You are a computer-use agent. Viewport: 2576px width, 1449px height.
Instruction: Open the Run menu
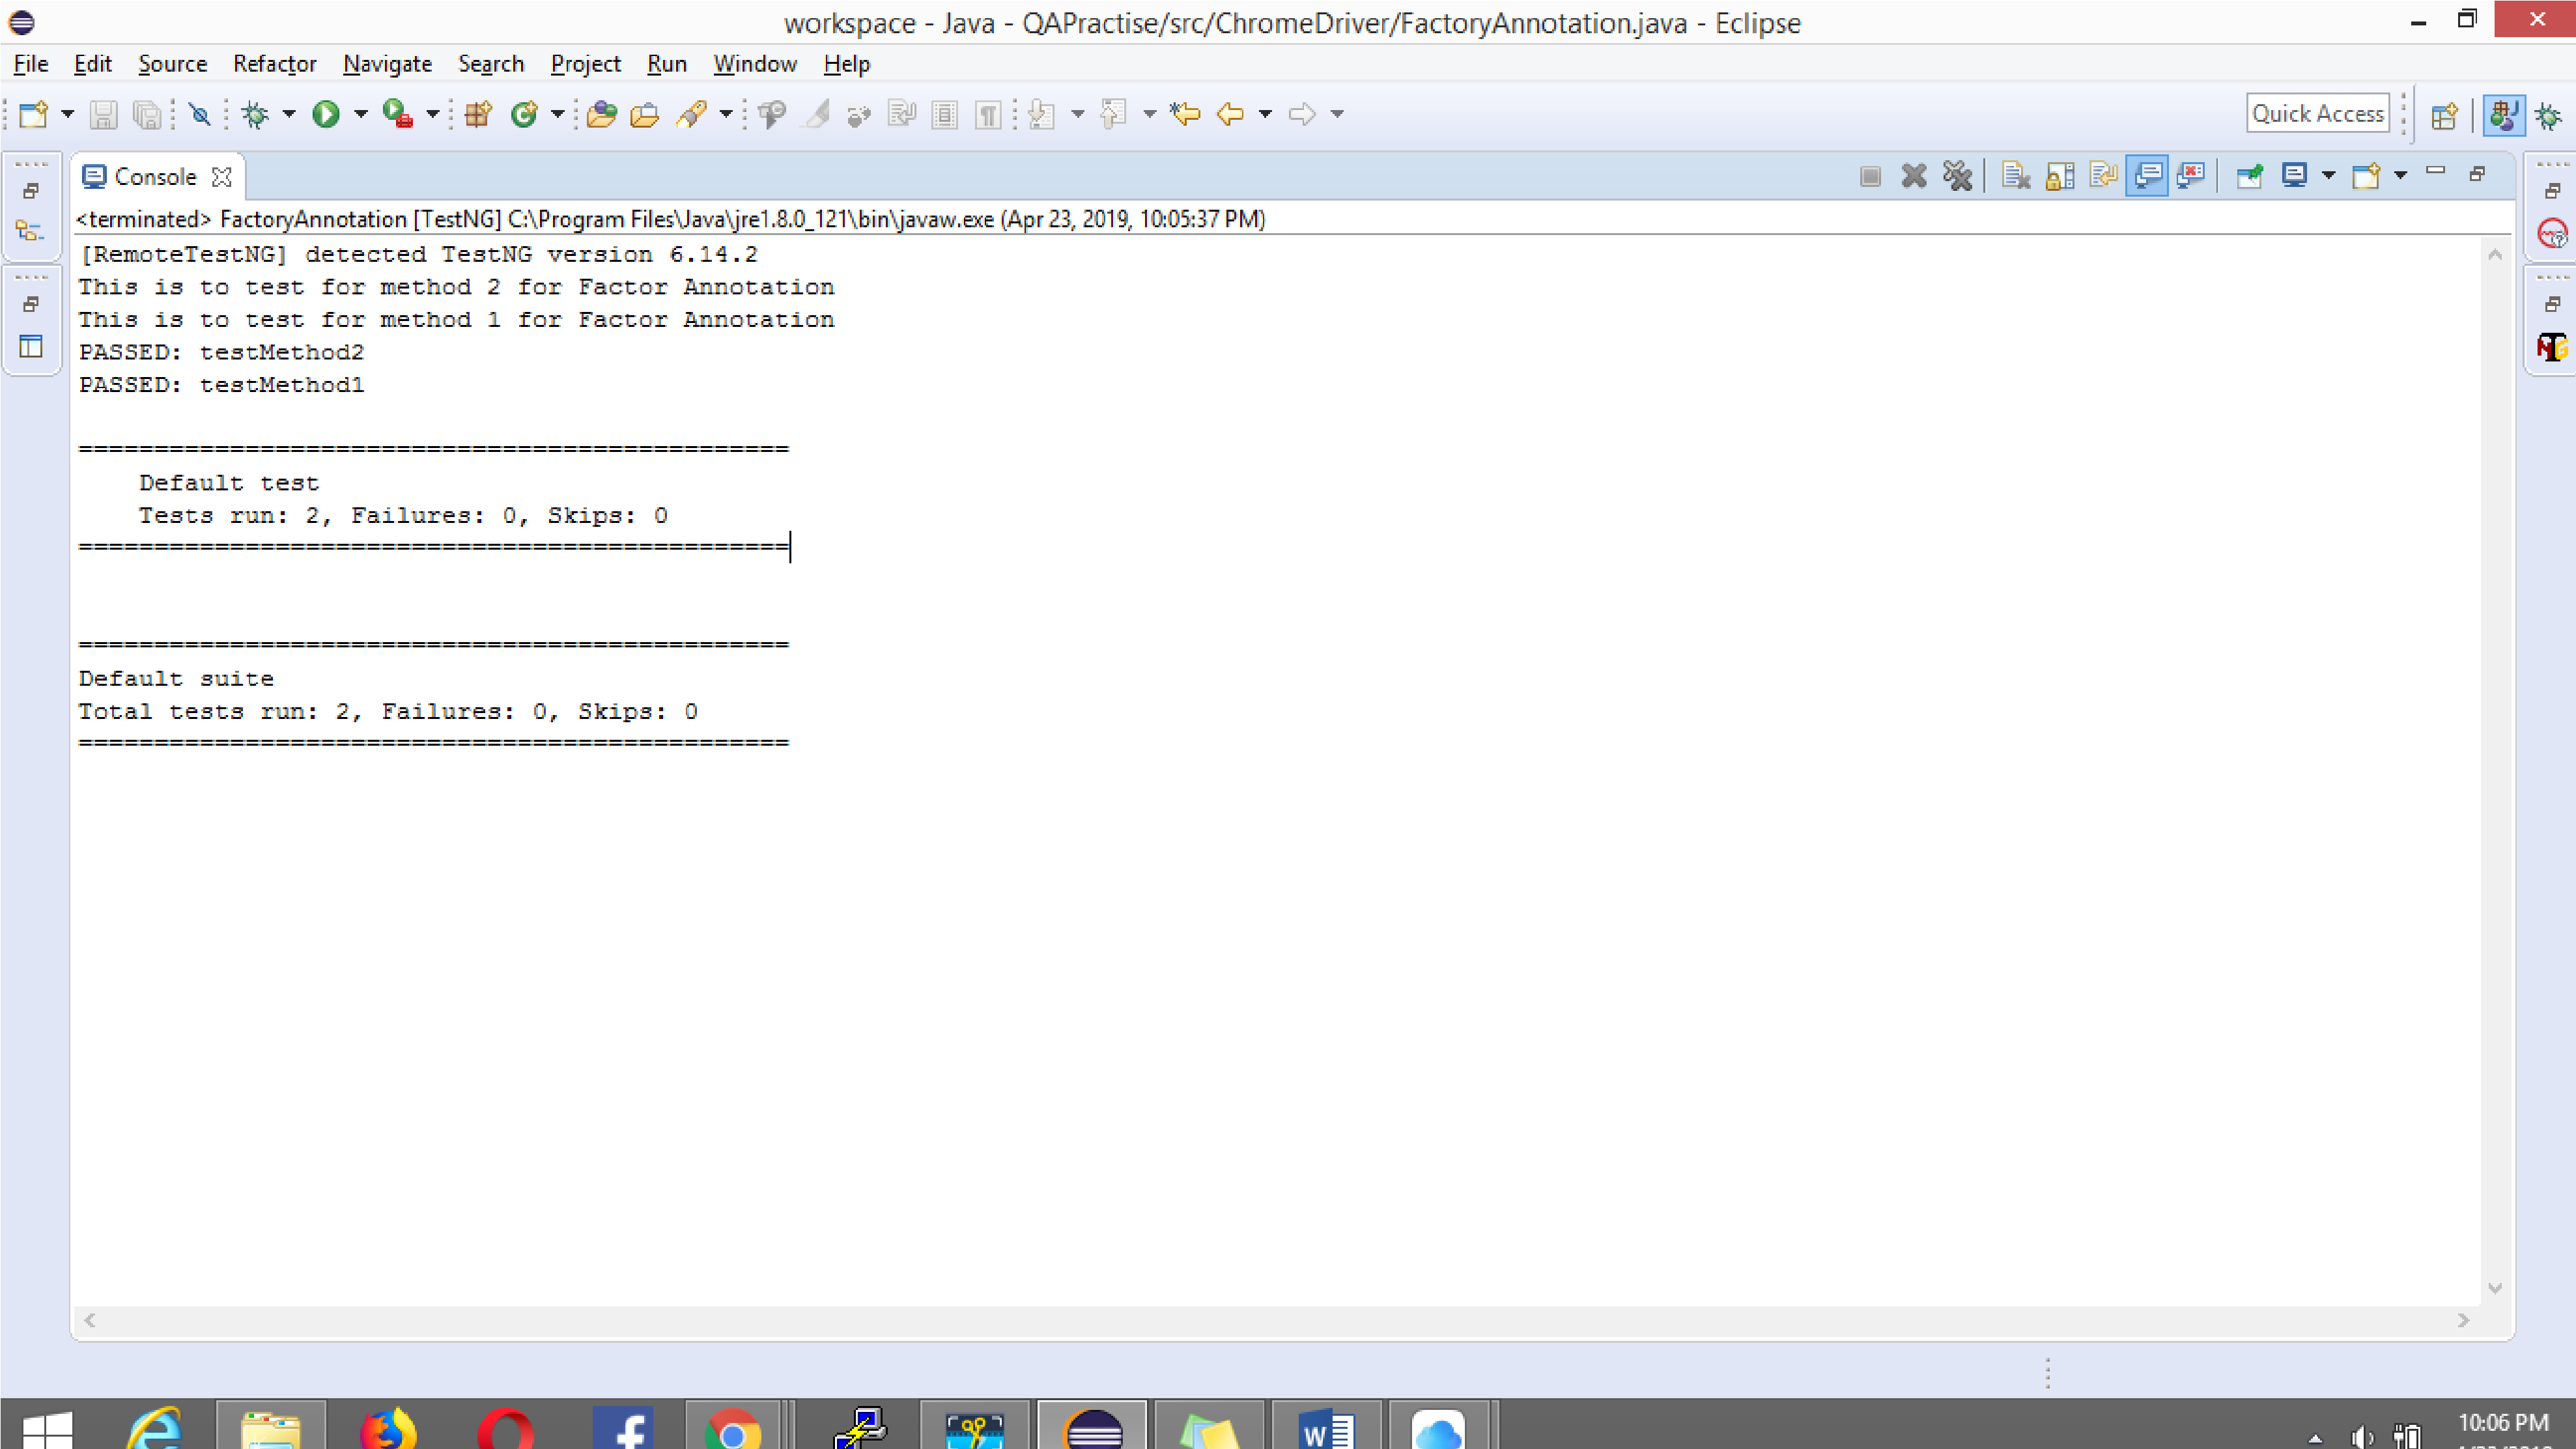pyautogui.click(x=667, y=63)
